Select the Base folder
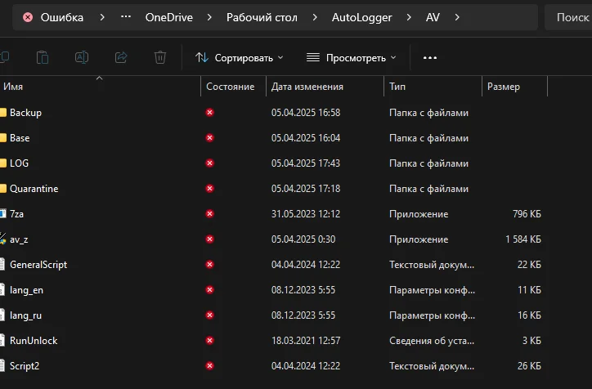Image resolution: width=592 pixels, height=389 pixels. [x=274, y=138]
